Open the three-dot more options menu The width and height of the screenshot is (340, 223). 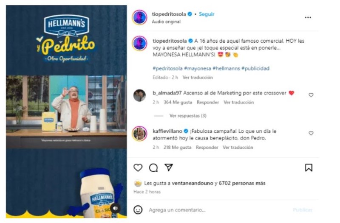coord(308,17)
